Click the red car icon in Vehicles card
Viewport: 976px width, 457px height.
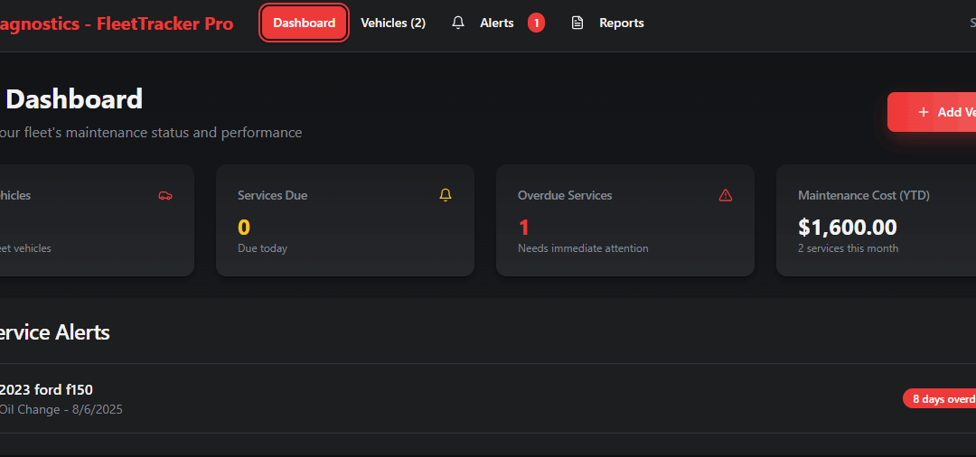[x=164, y=195]
